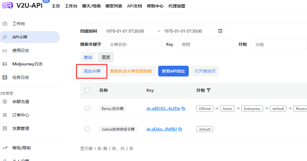Click the 添加令牌 button
This screenshot has width=307, height=161.
[92, 71]
